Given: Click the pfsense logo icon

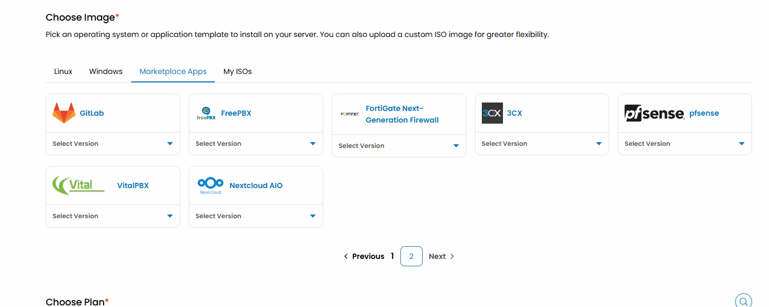Looking at the screenshot, I should click(x=654, y=113).
